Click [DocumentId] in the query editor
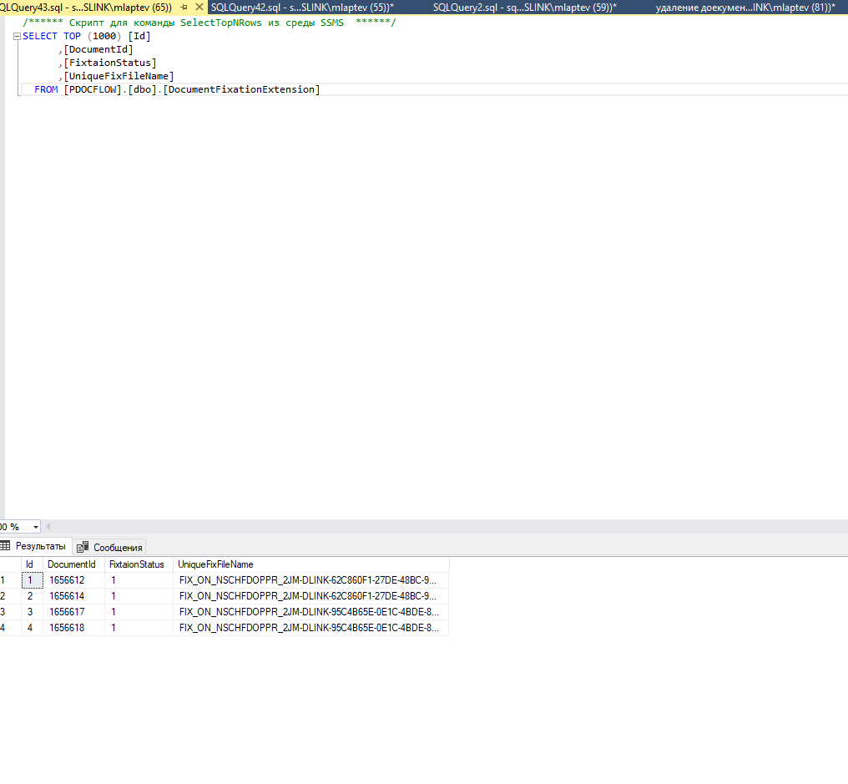The height and width of the screenshot is (784, 848). 98,49
